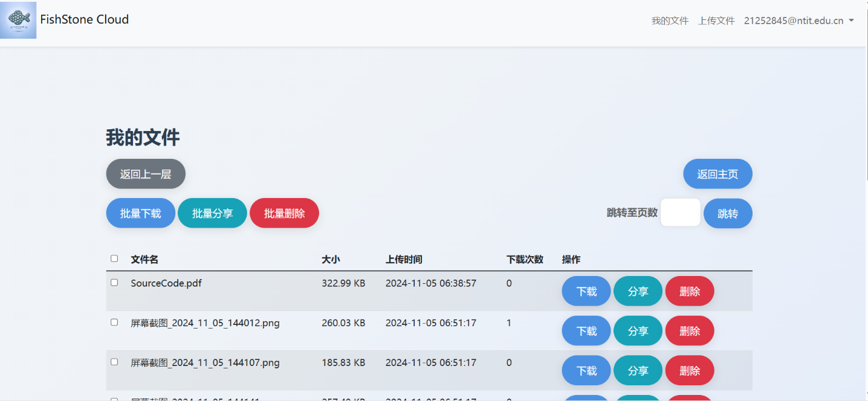Screen dimensions: 868x401
Task: Check the box for SourceCode.pdf
Action: click(x=114, y=283)
